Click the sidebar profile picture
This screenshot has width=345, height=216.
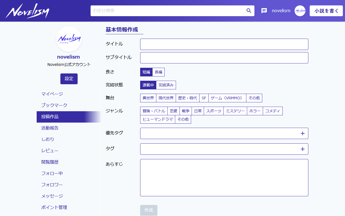coord(69,39)
